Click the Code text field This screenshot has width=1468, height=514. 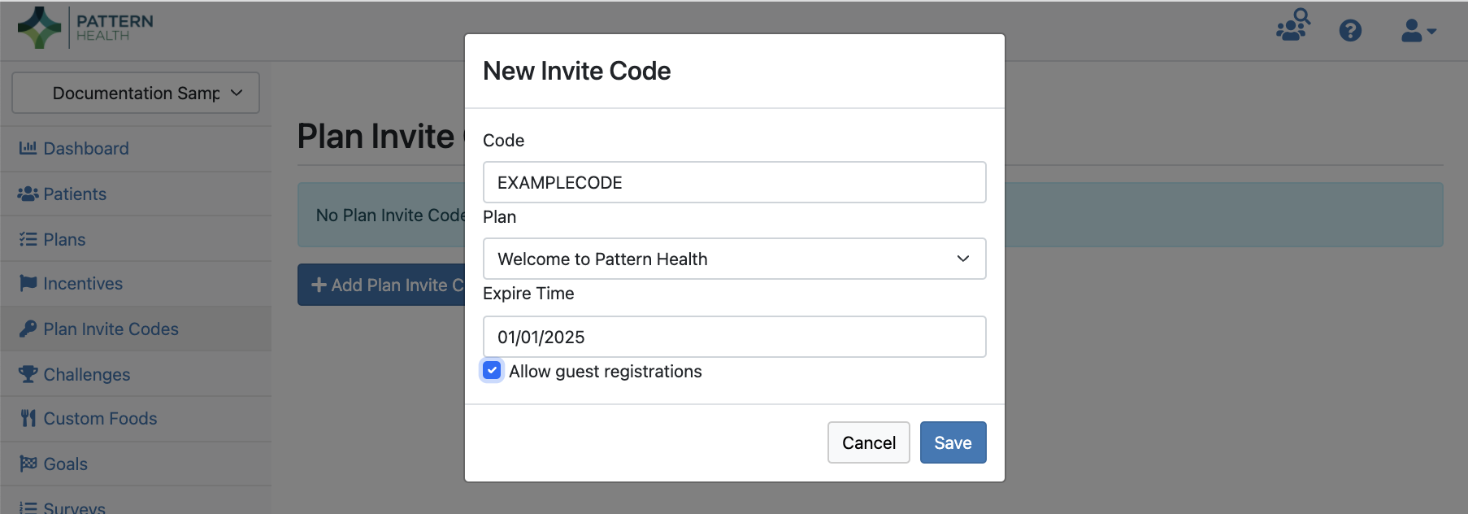(x=734, y=182)
